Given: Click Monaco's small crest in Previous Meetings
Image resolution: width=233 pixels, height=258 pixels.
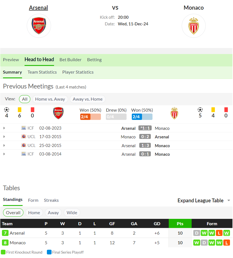Looking at the screenshot, I should pyautogui.click(x=174, y=113).
